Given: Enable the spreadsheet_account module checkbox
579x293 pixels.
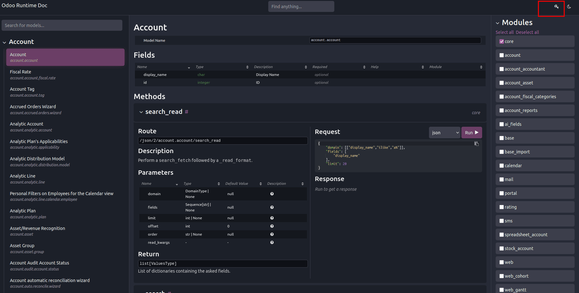Looking at the screenshot, I should 502,235.
